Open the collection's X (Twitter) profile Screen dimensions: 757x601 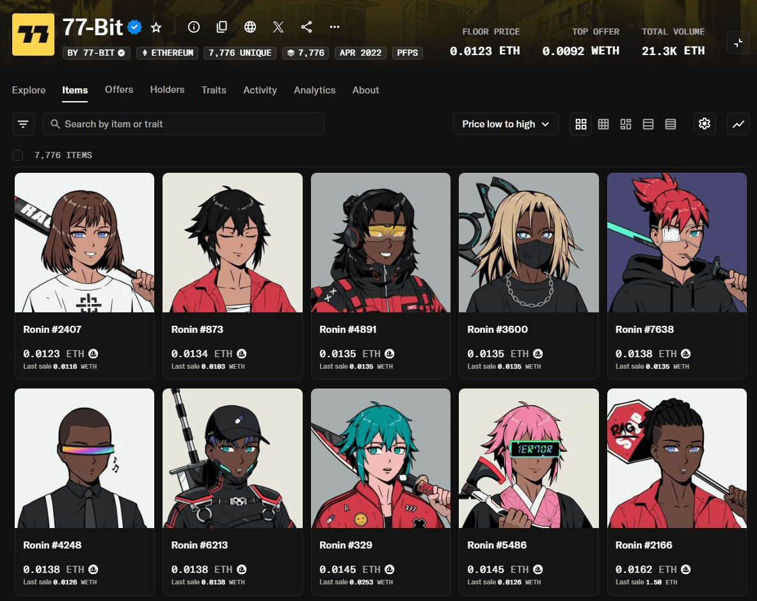click(278, 27)
